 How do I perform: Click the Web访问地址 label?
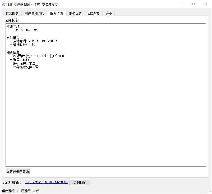click(x=11, y=182)
